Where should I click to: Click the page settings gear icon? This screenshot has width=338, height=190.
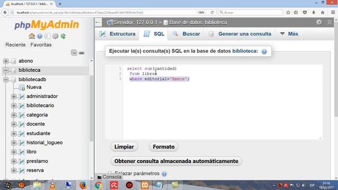tap(319, 22)
